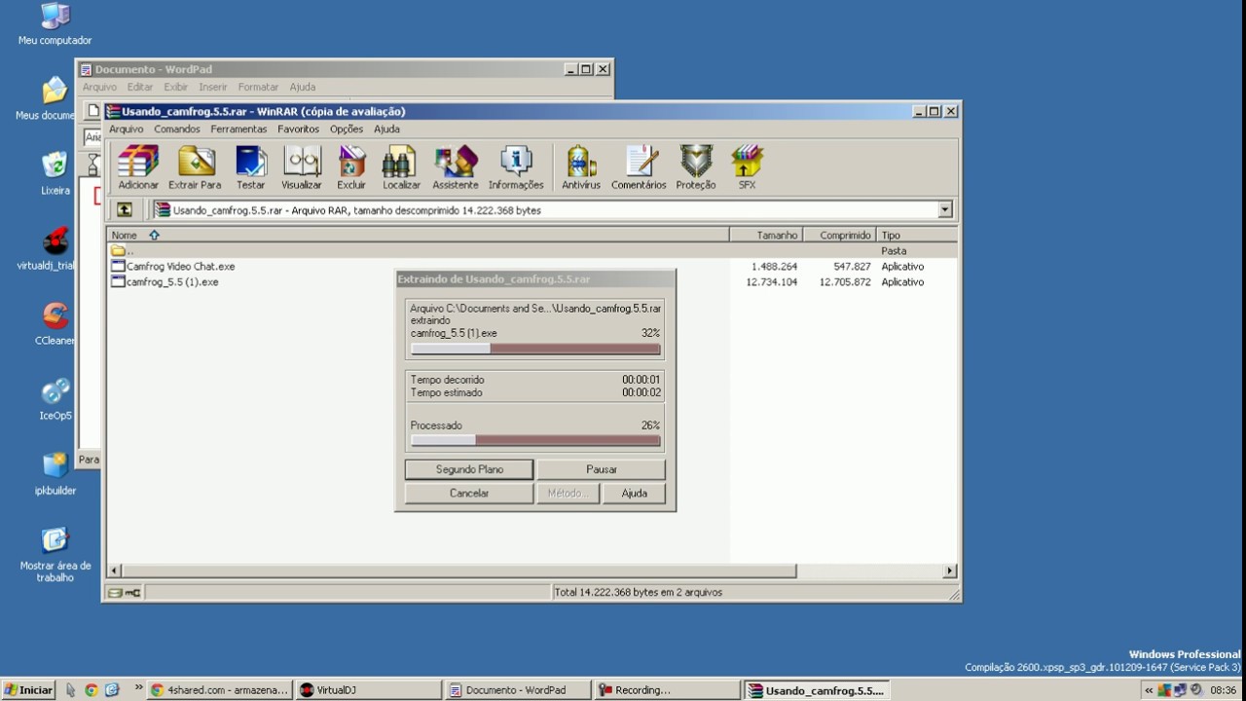Click the Cancelar extraction button
The height and width of the screenshot is (701, 1246).
coord(469,494)
